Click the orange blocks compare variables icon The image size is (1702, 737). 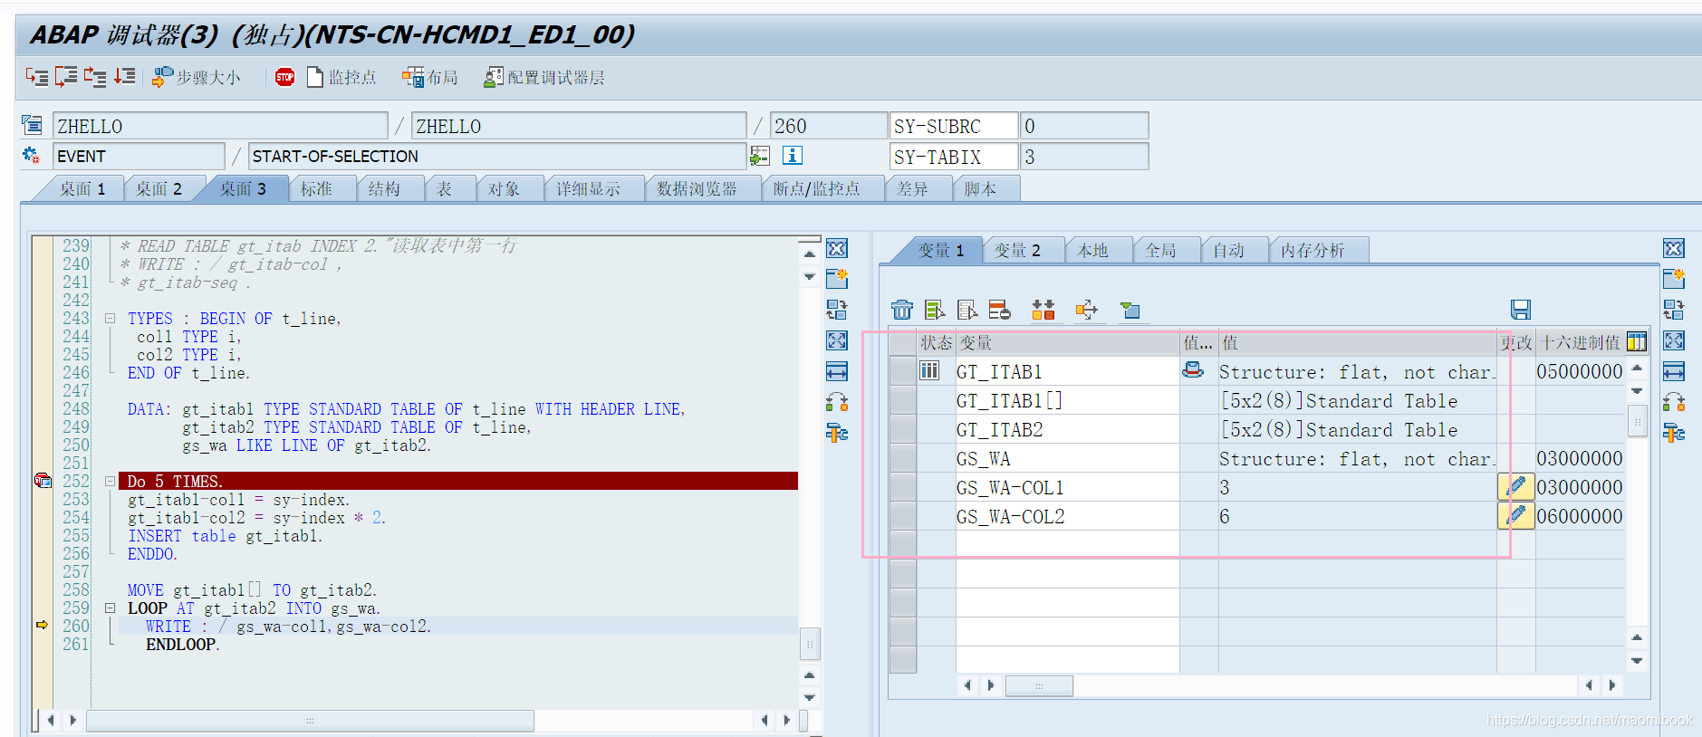(1043, 310)
